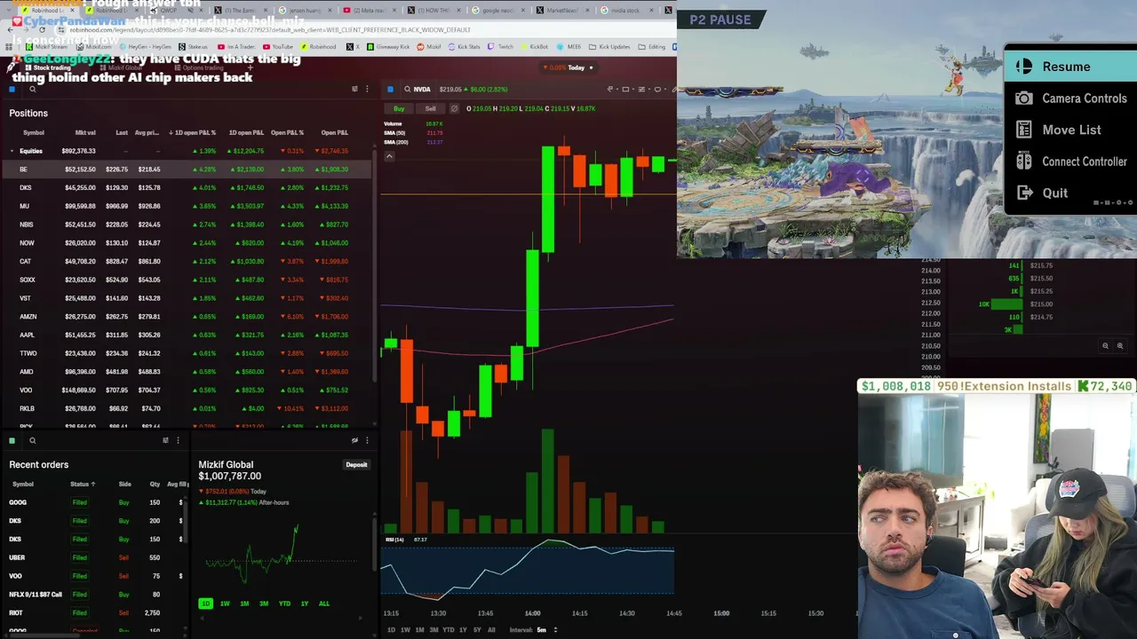Click the Connect Controller icon
1137x639 pixels.
[1024, 162]
